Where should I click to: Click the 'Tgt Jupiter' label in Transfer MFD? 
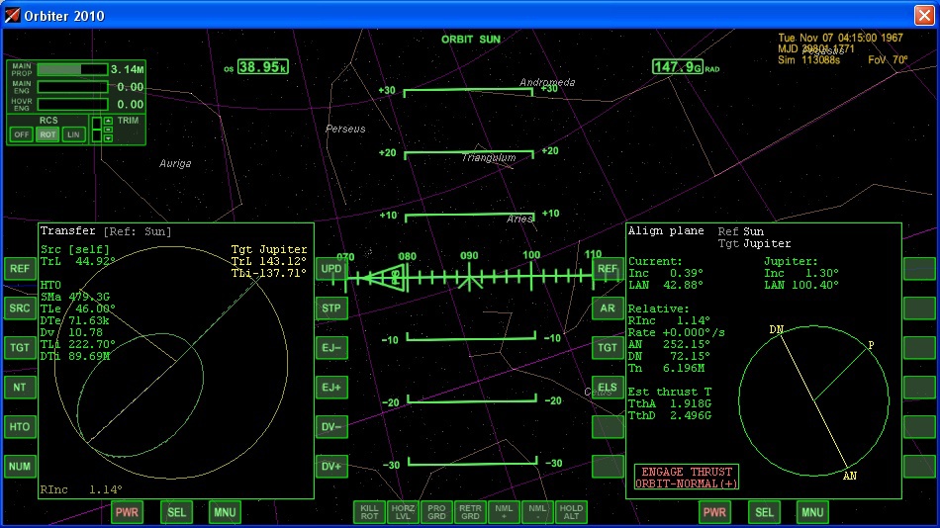(268, 249)
